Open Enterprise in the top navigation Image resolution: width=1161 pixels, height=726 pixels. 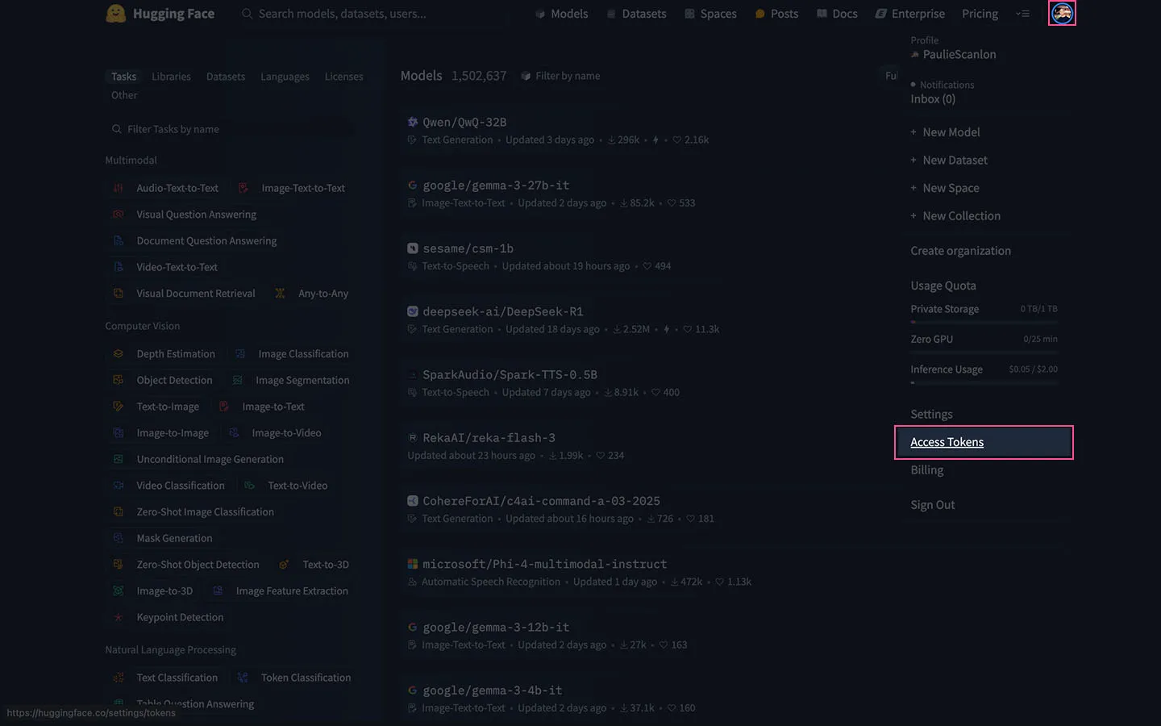[x=910, y=14]
